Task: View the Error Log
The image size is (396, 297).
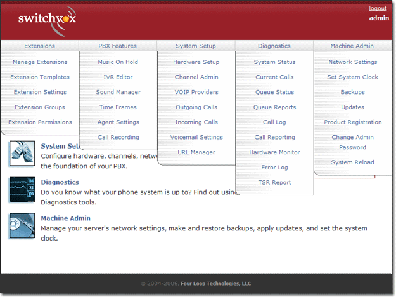Action: pos(274,167)
